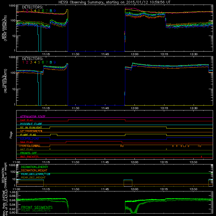Click the 11:45 tick label under Flags panel

(105, 162)
